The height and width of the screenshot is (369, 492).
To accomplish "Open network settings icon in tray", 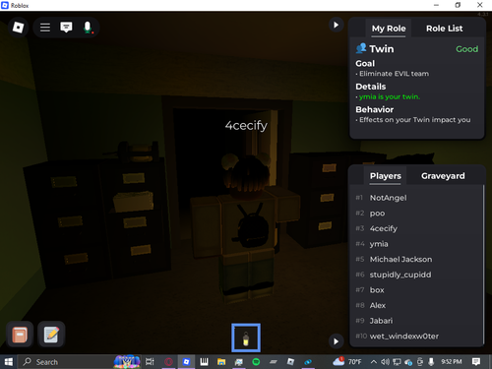I will click(x=397, y=362).
